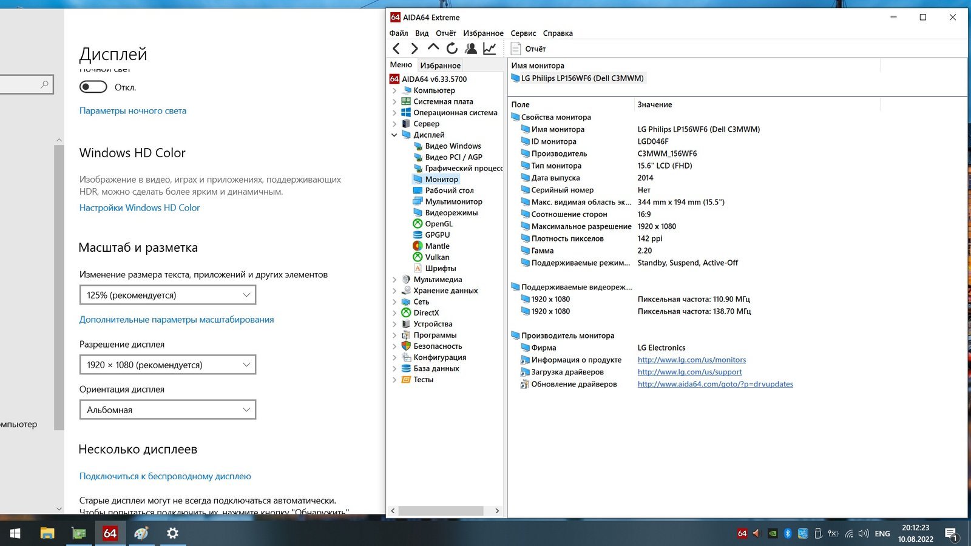Select OpenGL tree item

click(438, 224)
